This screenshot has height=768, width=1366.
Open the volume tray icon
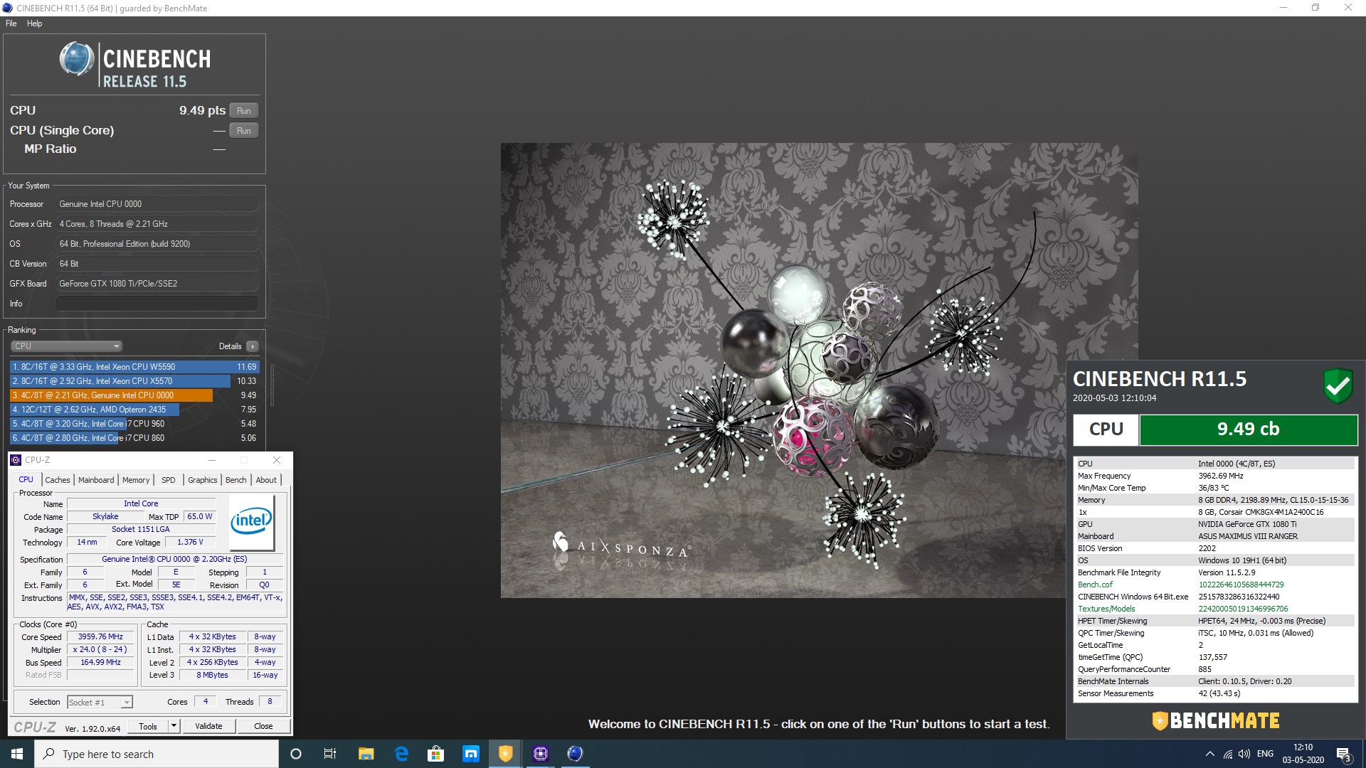(x=1244, y=754)
